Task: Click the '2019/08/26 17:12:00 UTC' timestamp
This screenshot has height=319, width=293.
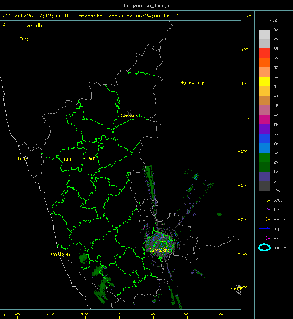Action: pyautogui.click(x=37, y=16)
